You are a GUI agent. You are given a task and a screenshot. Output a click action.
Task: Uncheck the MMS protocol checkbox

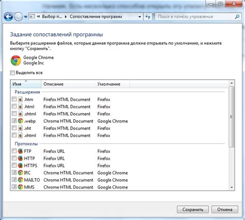point(14,187)
